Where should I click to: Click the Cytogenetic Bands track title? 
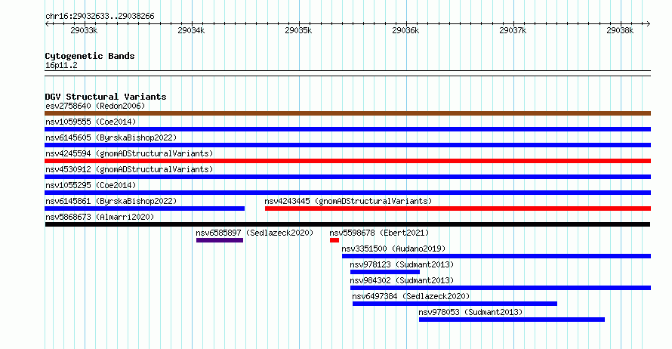tap(90, 56)
